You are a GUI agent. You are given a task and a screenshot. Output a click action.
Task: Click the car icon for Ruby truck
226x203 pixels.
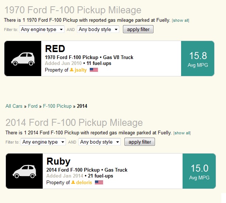click(x=24, y=171)
